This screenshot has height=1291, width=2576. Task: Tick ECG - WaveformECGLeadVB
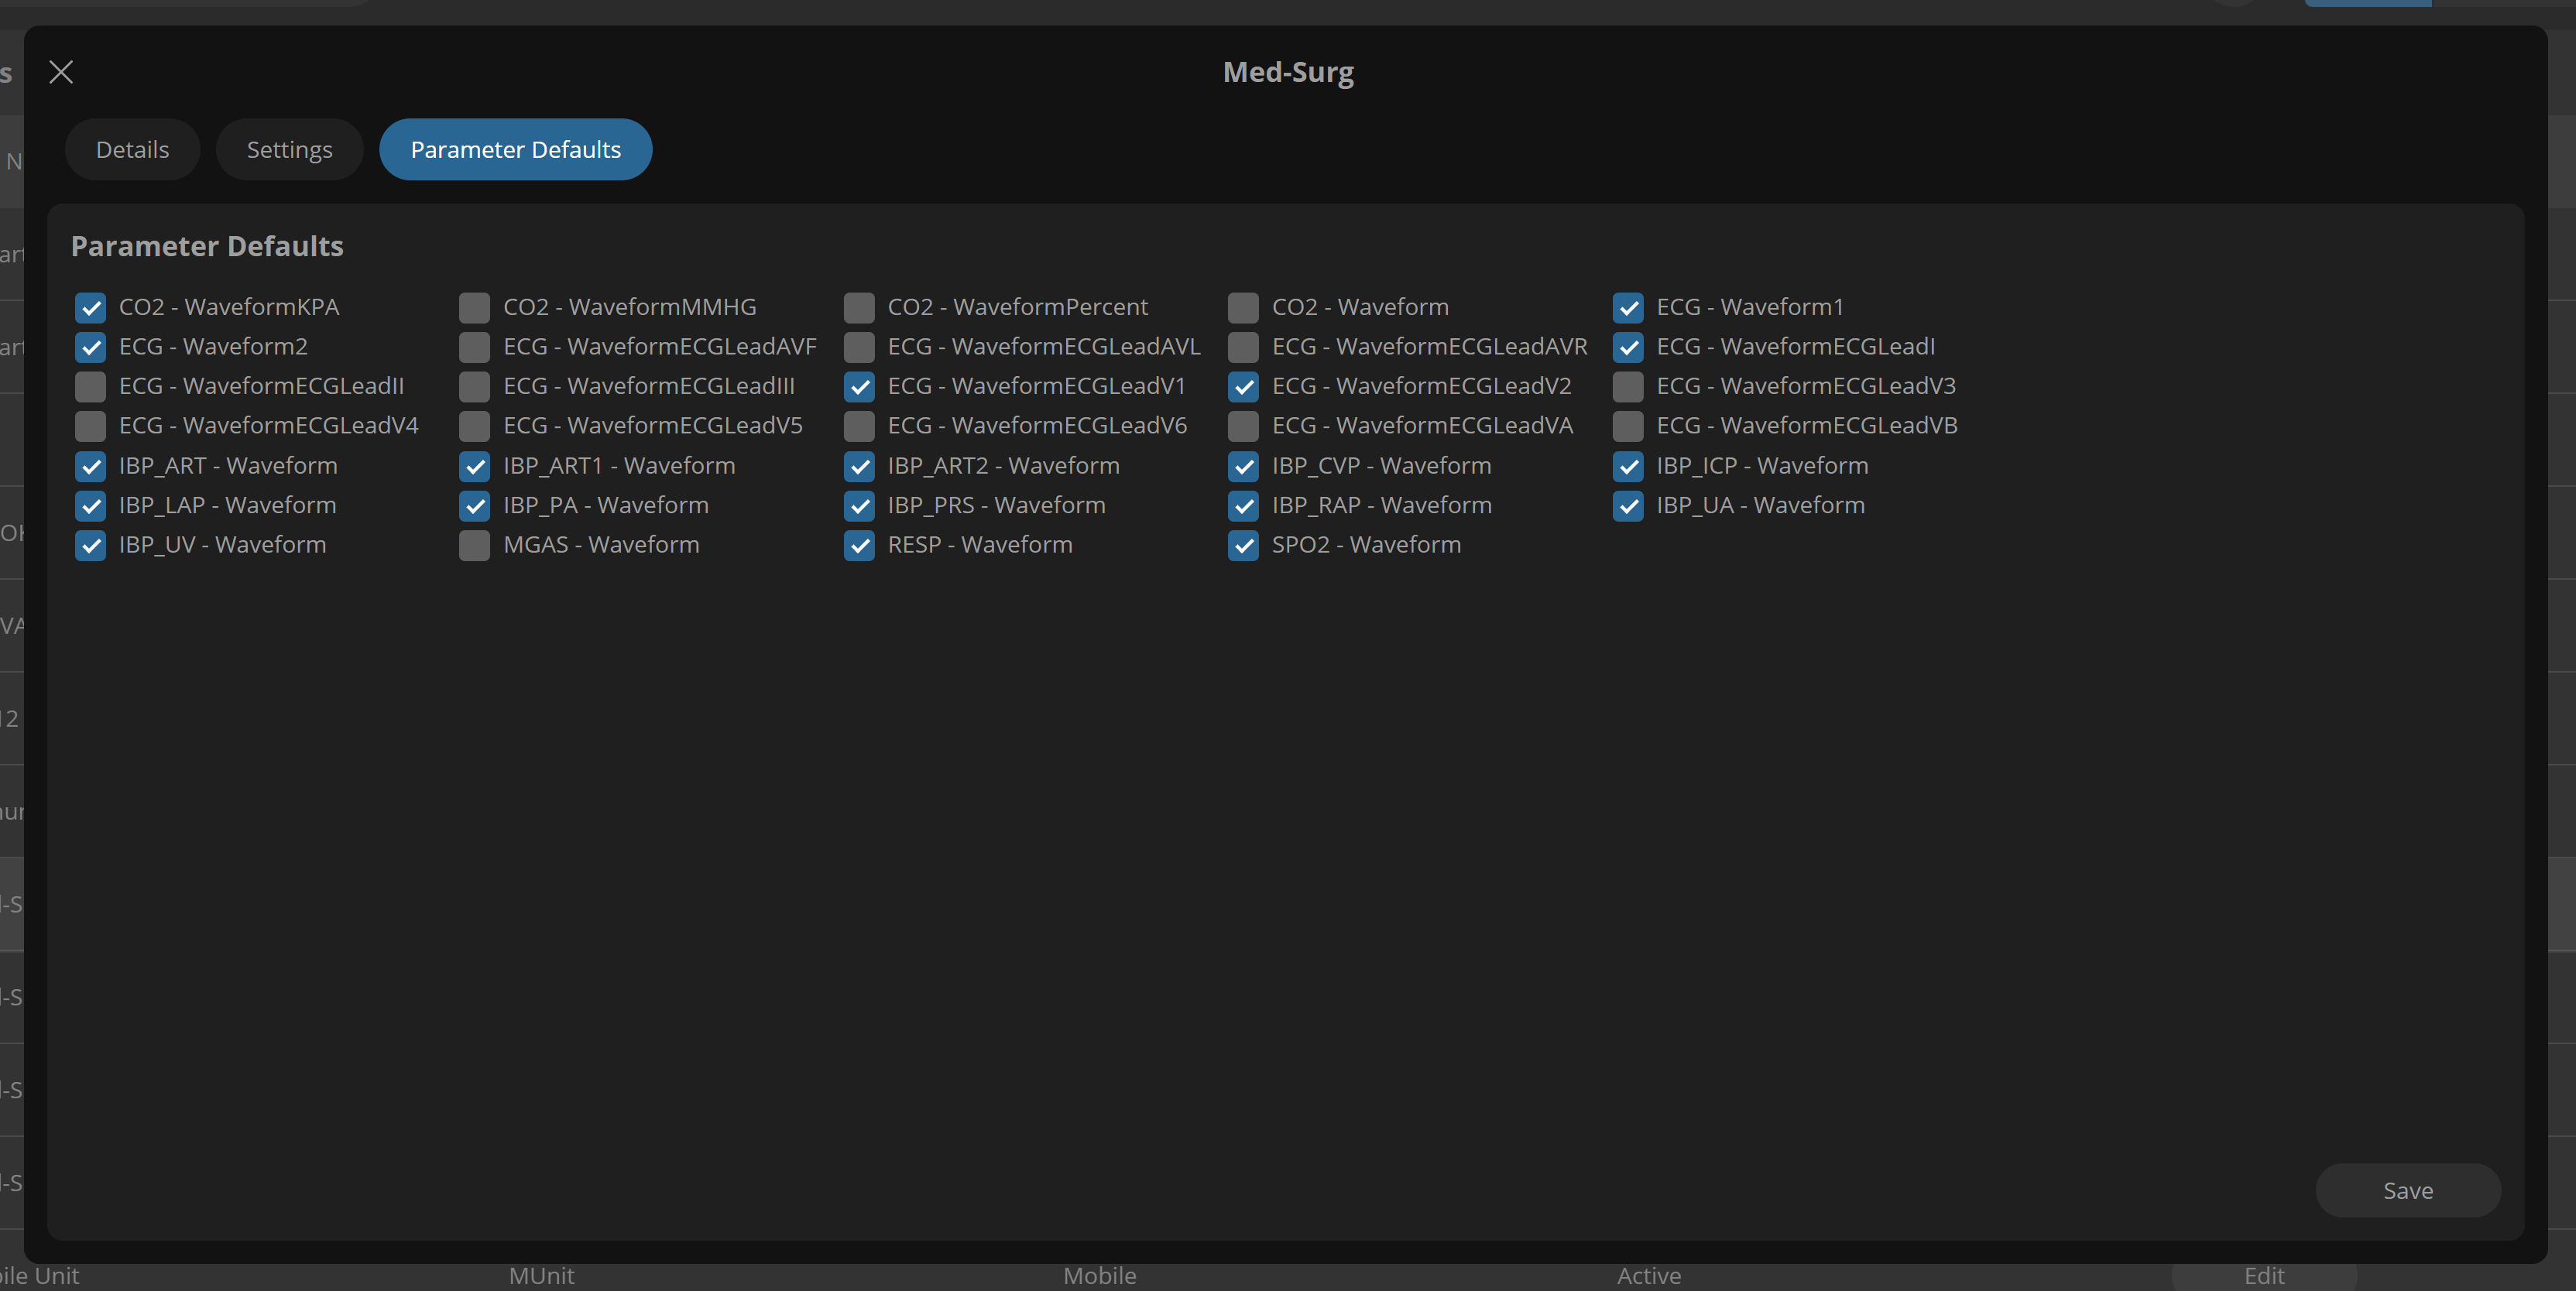pos(1628,426)
